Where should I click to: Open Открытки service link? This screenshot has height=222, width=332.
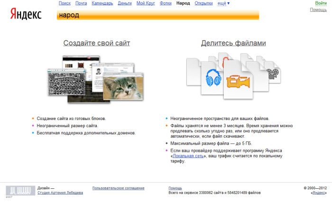[203, 3]
